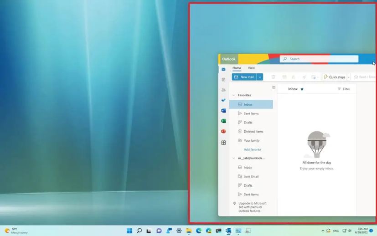
Task: Open the Mail icon in Outlook's left rail
Action: pyautogui.click(x=223, y=69)
